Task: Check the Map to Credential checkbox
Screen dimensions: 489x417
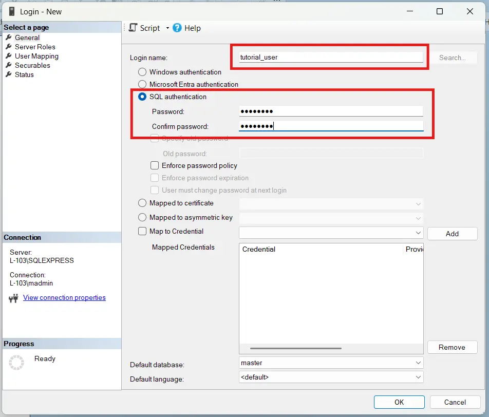Action: [x=142, y=231]
